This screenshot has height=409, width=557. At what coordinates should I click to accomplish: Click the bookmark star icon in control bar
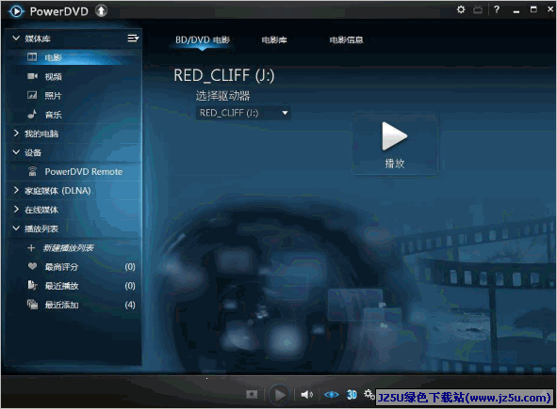coord(252,394)
